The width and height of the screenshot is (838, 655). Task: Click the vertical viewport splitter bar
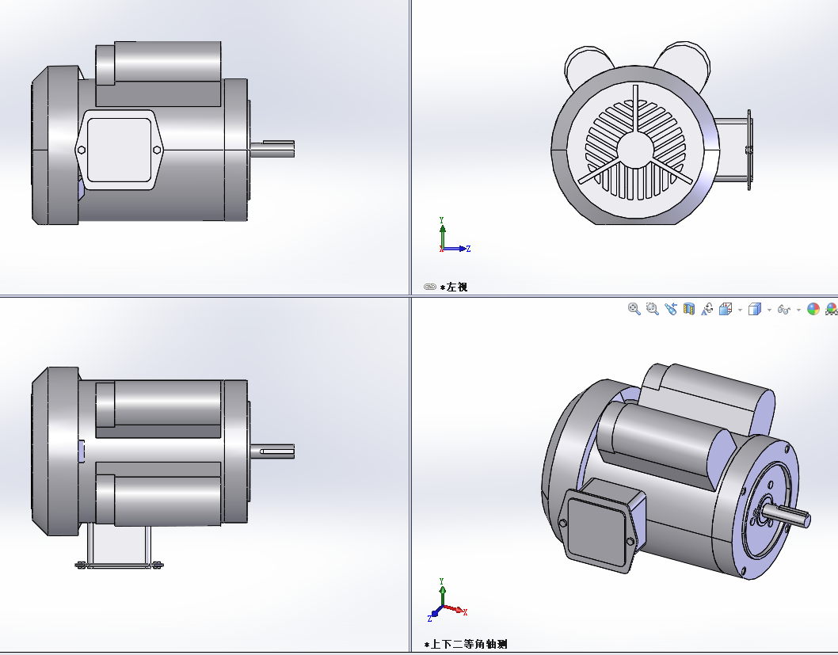tap(410, 158)
